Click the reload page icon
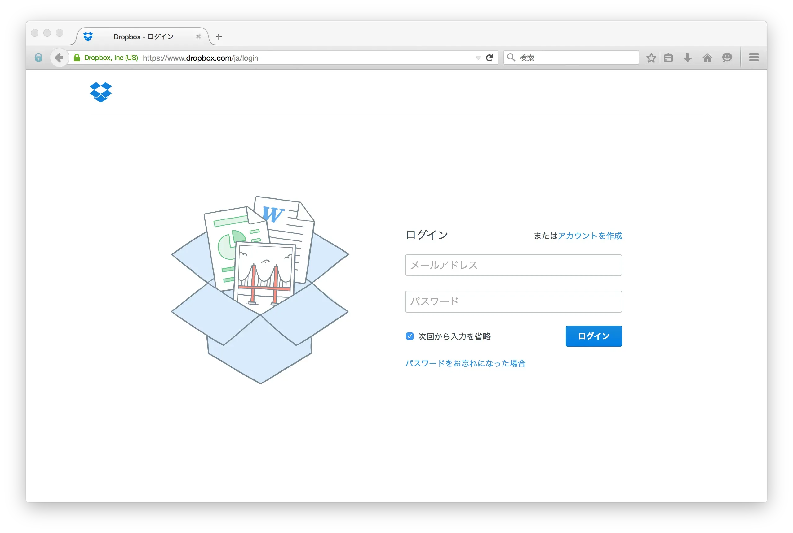The height and width of the screenshot is (533, 793). 490,58
